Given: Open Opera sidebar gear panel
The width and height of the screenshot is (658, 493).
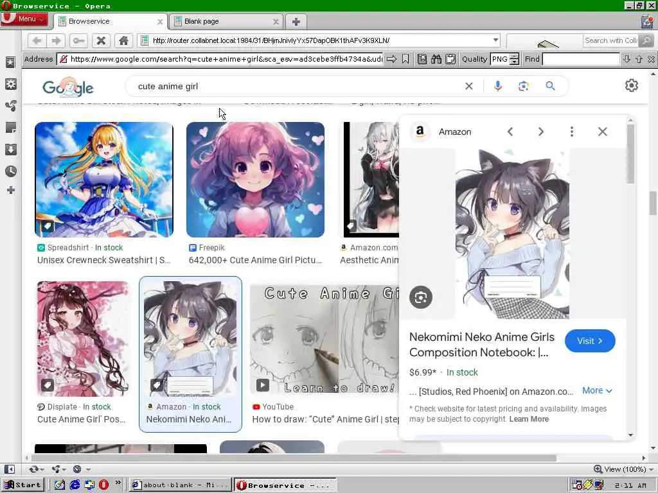Looking at the screenshot, I should 10,84.
